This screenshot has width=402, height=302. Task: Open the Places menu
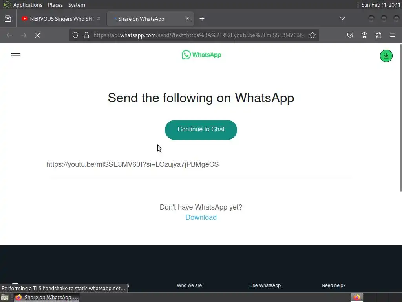point(55,5)
